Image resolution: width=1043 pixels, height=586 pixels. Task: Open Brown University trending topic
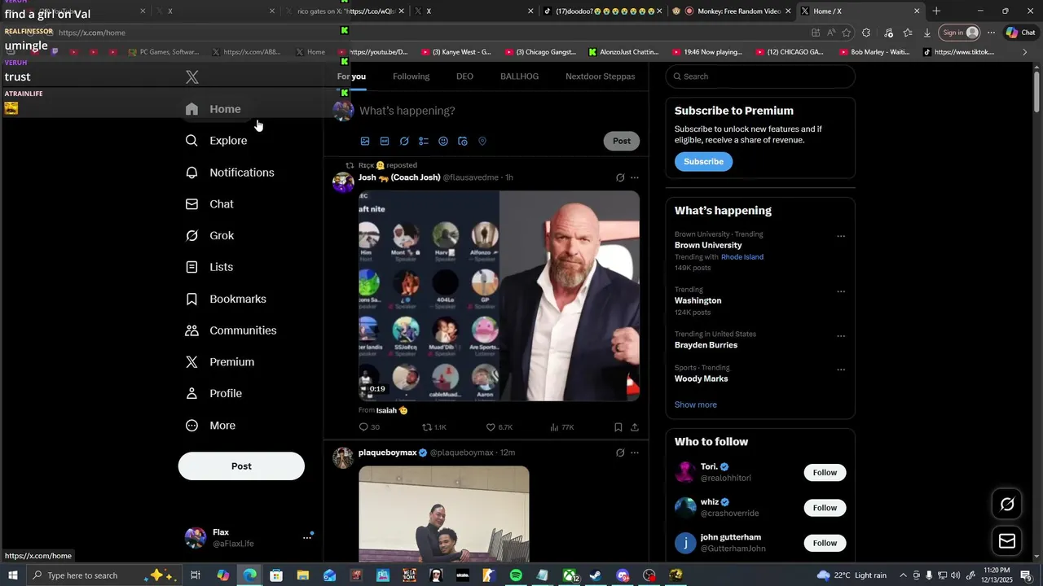(708, 245)
